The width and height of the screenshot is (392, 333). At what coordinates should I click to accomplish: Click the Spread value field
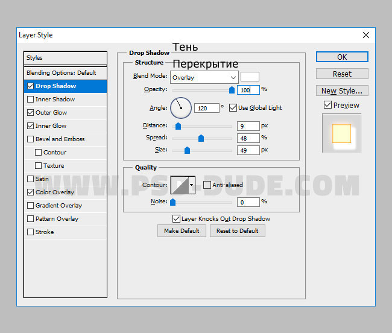(248, 138)
